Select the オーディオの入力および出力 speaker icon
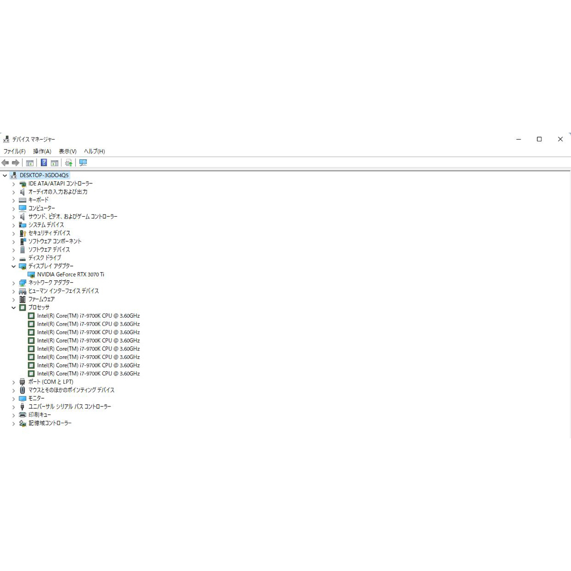 23,192
